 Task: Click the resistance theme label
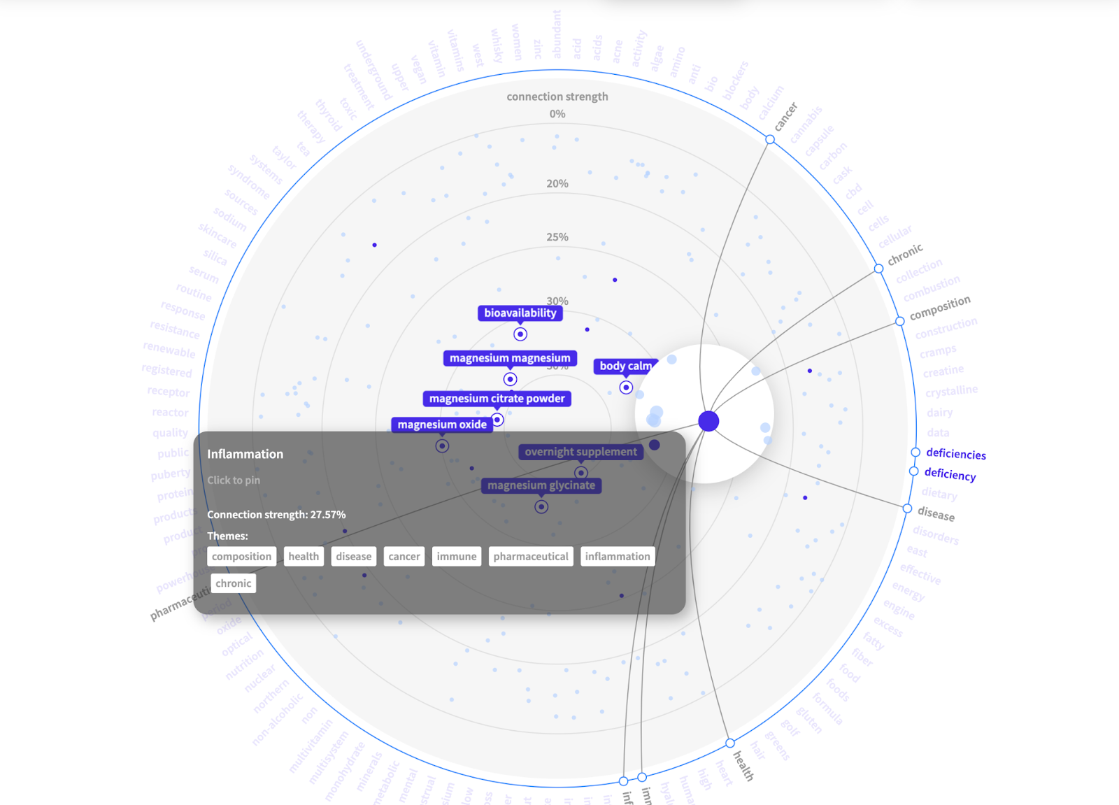pyautogui.click(x=175, y=329)
